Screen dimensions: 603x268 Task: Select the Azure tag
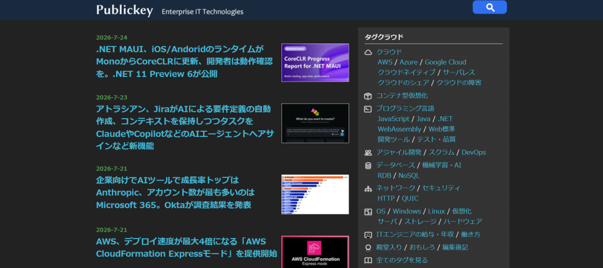pos(408,62)
